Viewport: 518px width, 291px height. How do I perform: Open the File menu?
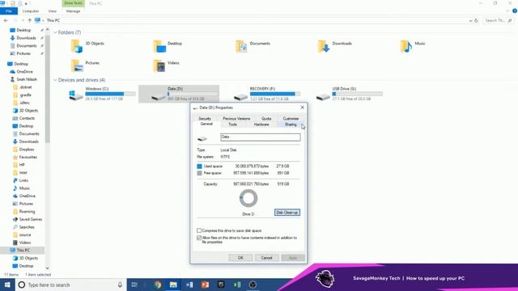pyautogui.click(x=9, y=11)
